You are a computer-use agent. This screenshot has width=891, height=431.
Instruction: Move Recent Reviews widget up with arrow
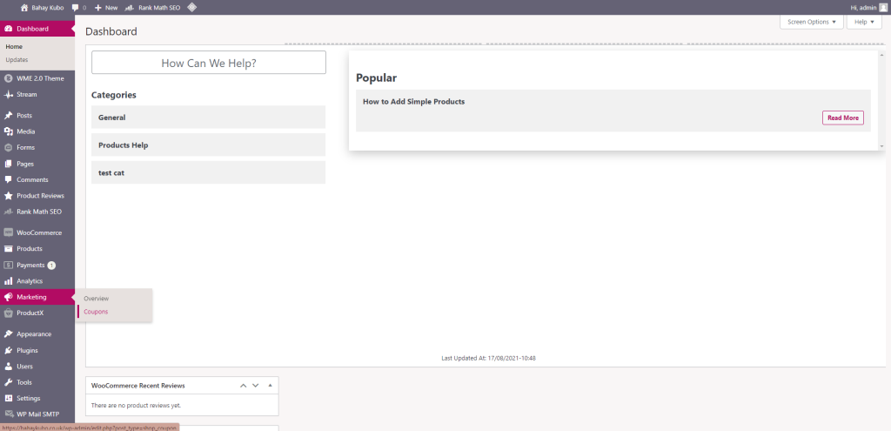(244, 385)
